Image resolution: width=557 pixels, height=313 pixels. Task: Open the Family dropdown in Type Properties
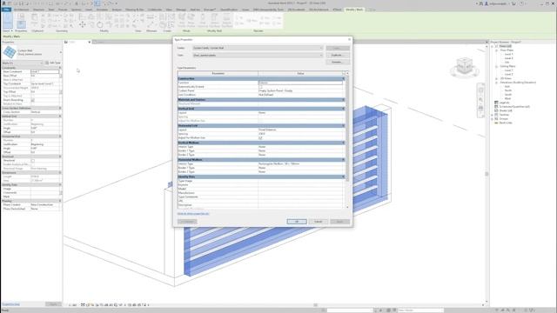[258, 48]
